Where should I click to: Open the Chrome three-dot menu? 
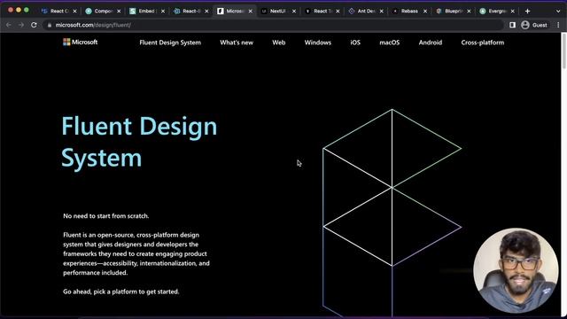pyautogui.click(x=558, y=25)
